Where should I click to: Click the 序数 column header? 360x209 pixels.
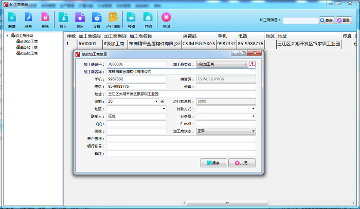click(x=71, y=36)
